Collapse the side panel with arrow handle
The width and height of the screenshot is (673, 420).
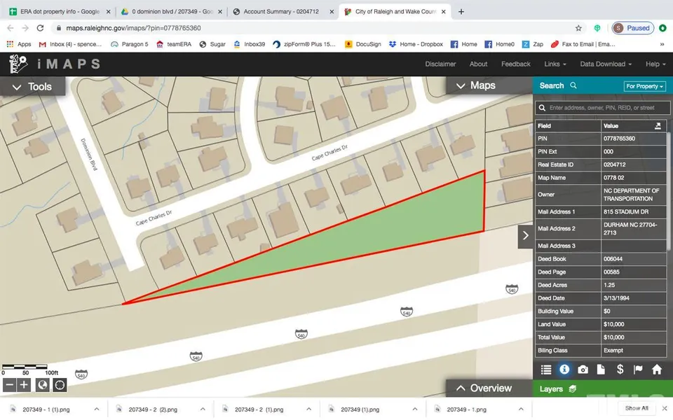(526, 236)
